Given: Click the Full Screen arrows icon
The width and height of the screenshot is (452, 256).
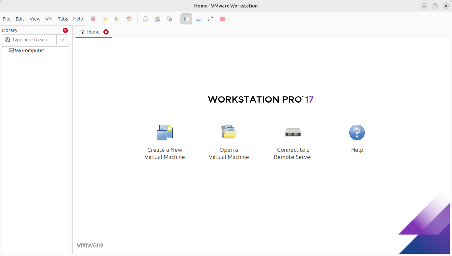Looking at the screenshot, I should point(210,19).
